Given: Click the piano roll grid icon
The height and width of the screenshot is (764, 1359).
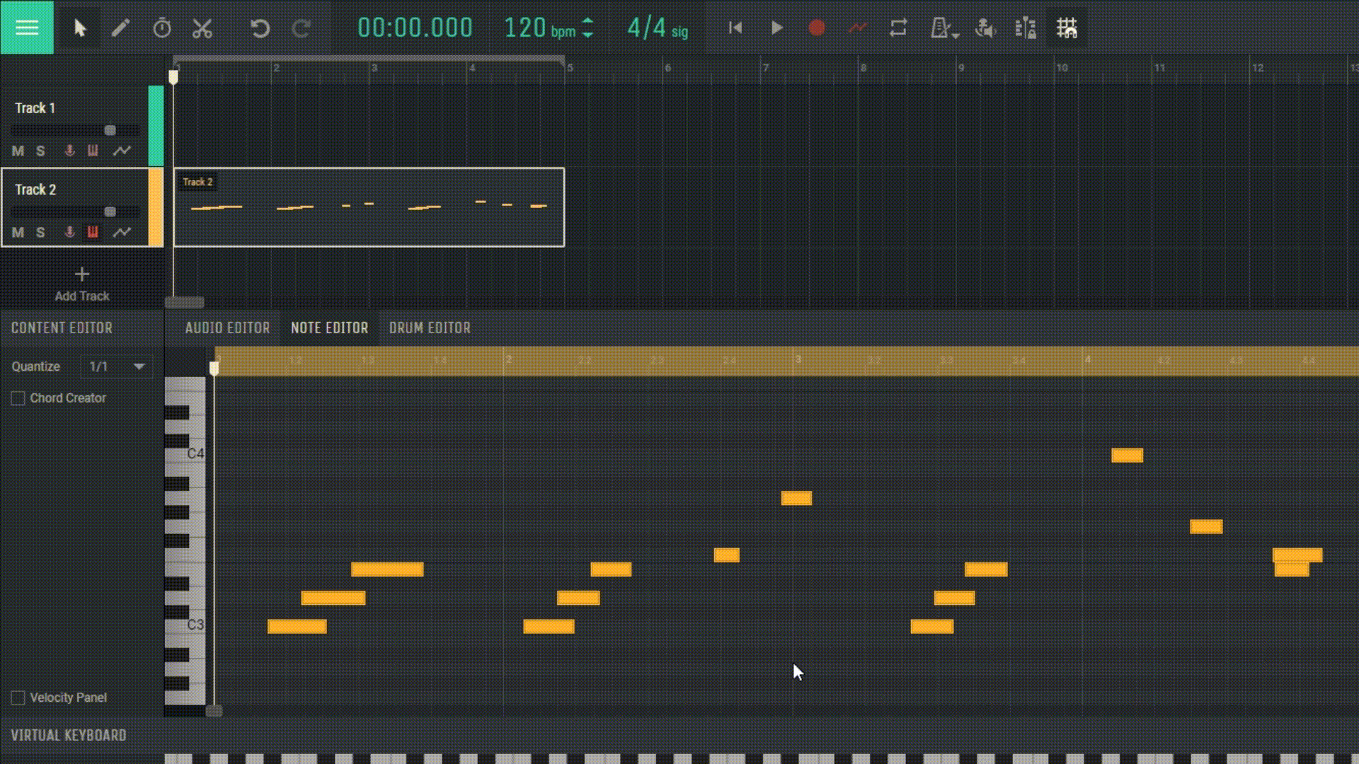Looking at the screenshot, I should coord(1067,28).
